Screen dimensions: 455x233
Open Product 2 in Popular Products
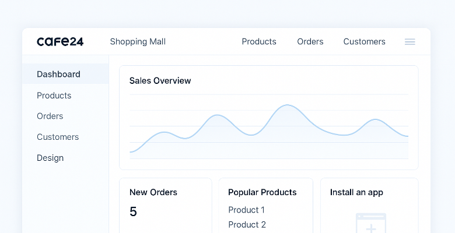(247, 224)
